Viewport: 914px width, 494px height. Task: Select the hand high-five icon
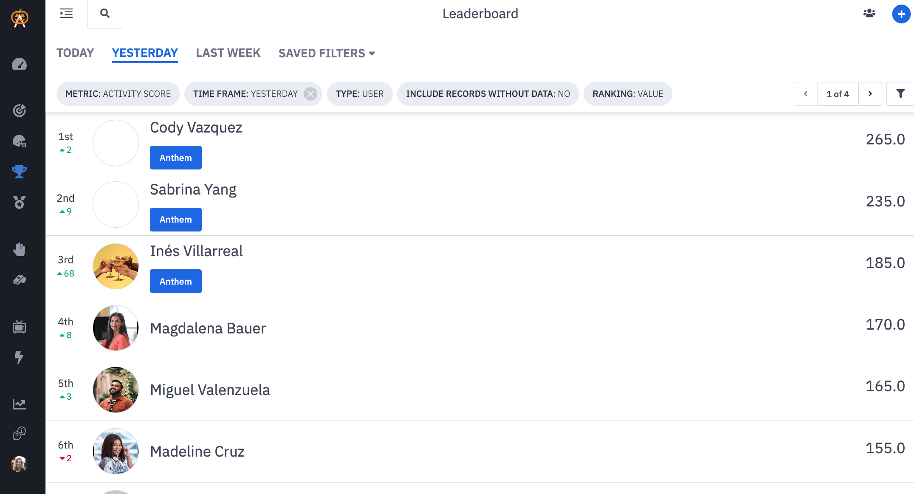pyautogui.click(x=19, y=249)
